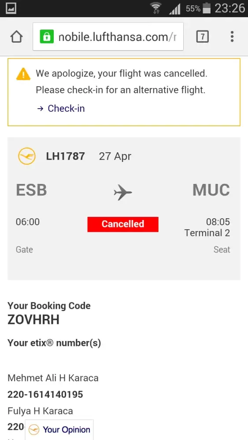Click the lufthansa.com address bar
The image size is (248, 440).
tap(108, 37)
